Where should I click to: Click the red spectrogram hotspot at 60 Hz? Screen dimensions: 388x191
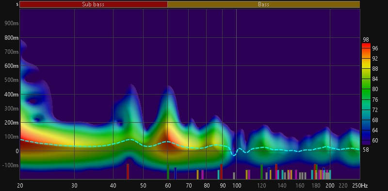pyautogui.click(x=166, y=143)
